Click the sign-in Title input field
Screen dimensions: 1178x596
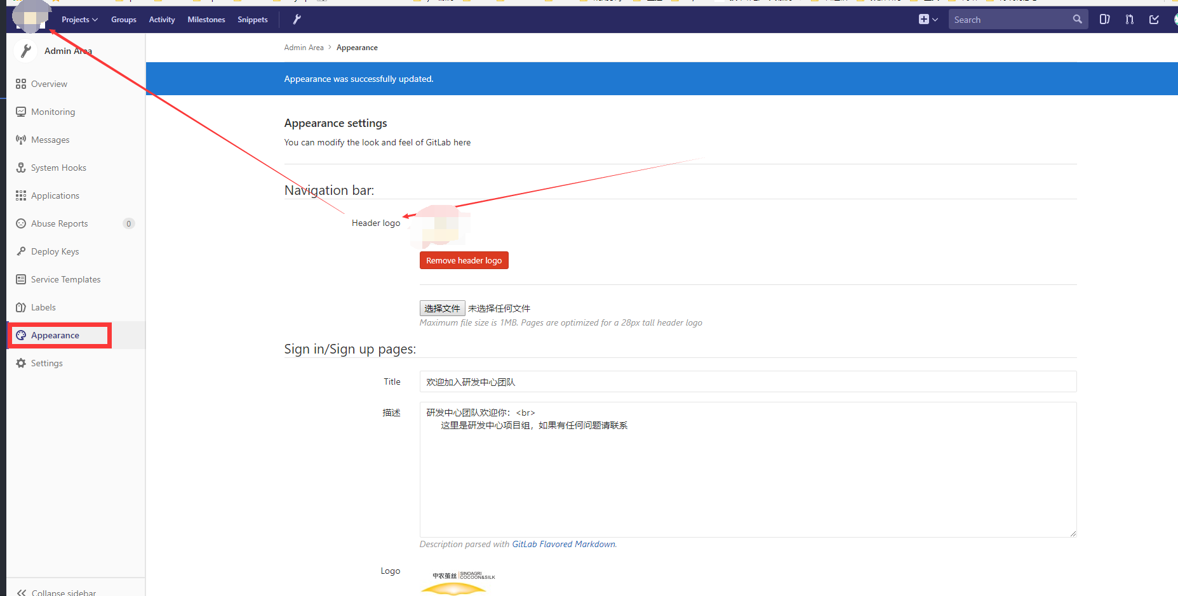click(747, 381)
